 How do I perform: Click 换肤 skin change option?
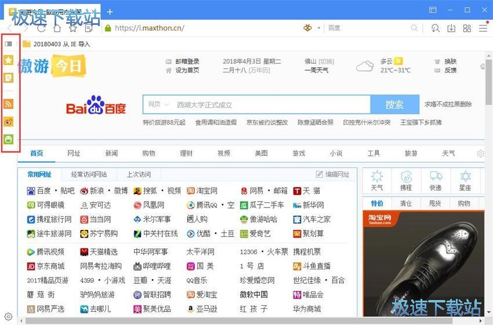(x=450, y=61)
